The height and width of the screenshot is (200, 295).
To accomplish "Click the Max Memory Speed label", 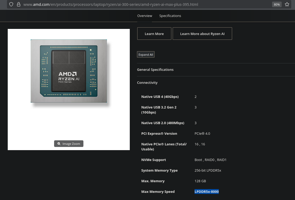I will pos(158,192).
